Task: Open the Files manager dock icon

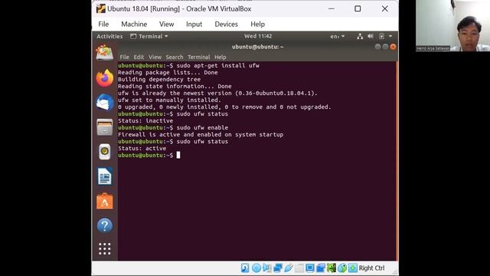Action: pos(105,127)
